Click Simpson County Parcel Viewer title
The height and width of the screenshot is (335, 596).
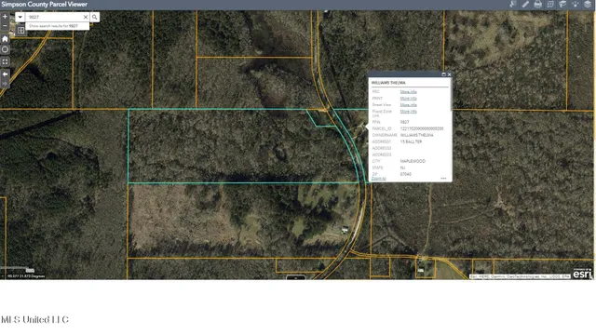44,4
